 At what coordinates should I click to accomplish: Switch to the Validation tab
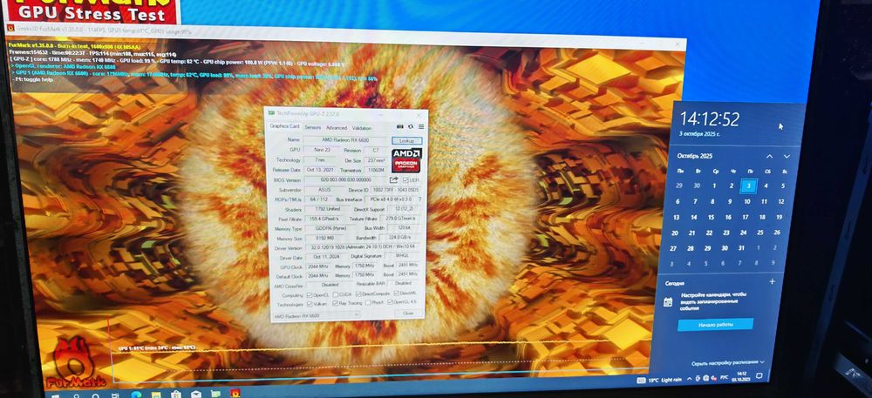[362, 128]
